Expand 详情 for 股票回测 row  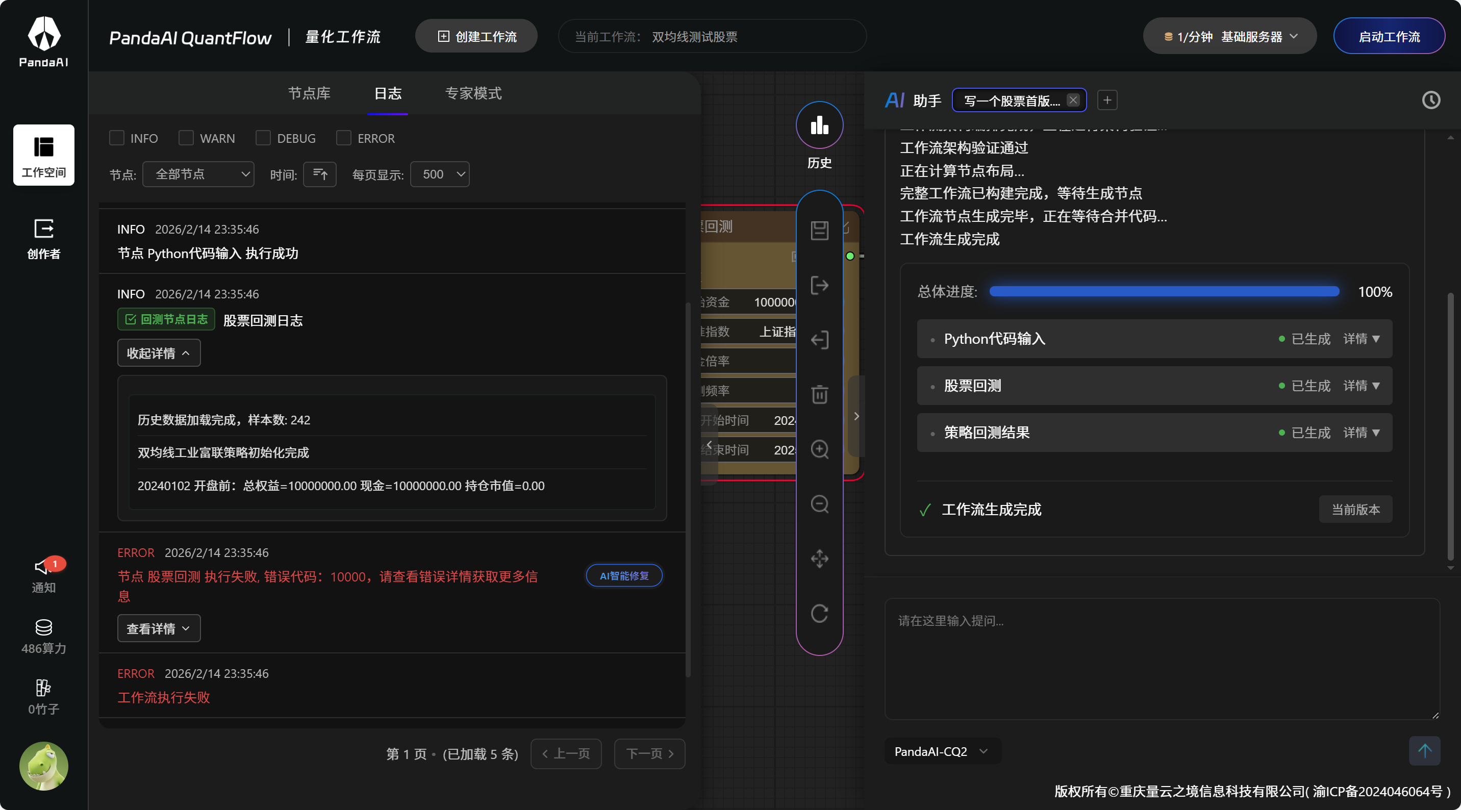point(1361,386)
